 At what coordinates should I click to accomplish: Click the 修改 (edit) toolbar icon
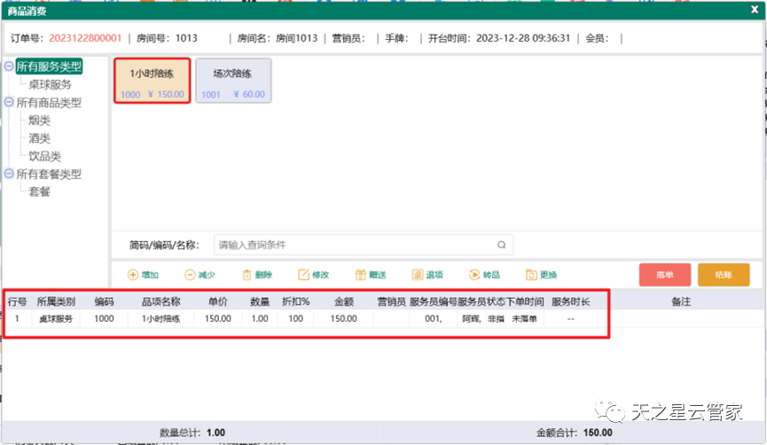point(303,275)
